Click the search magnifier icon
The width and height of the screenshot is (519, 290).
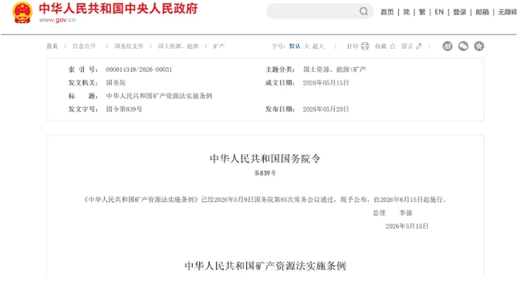pyautogui.click(x=364, y=11)
